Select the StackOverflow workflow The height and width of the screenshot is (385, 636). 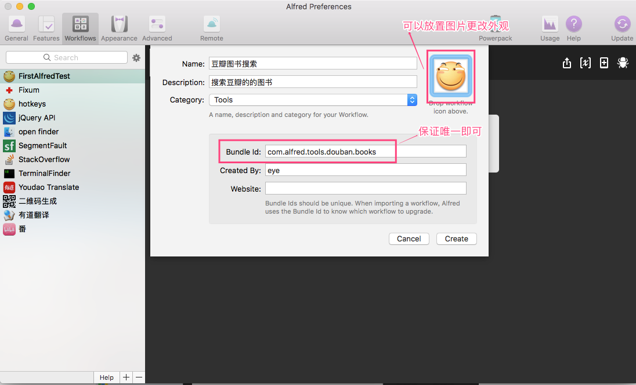[x=73, y=160]
